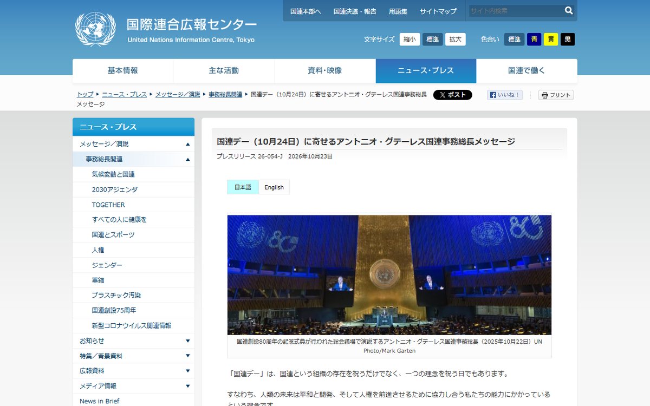Choose the 黒 black color scheme
Screen dimensions: 650x406
tap(568, 40)
